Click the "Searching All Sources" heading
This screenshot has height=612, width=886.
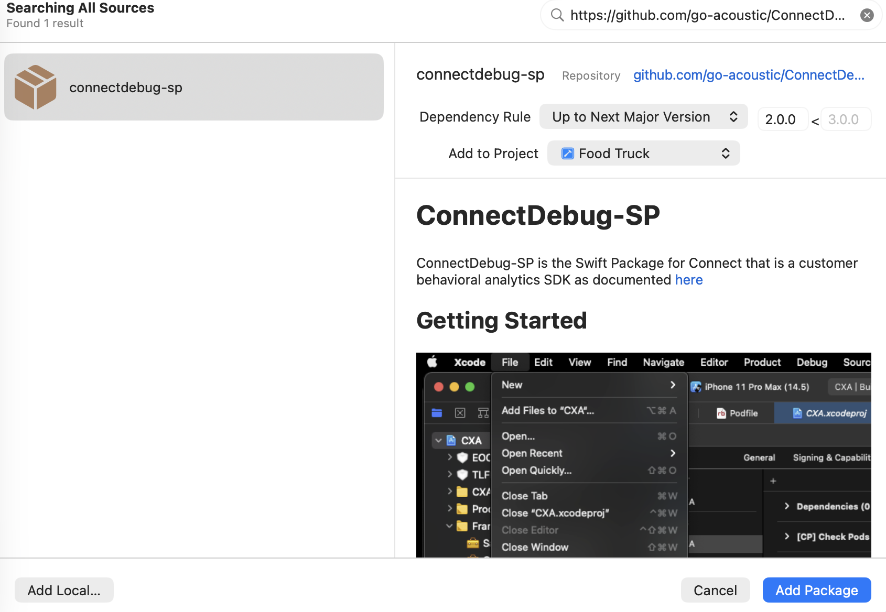pos(80,8)
